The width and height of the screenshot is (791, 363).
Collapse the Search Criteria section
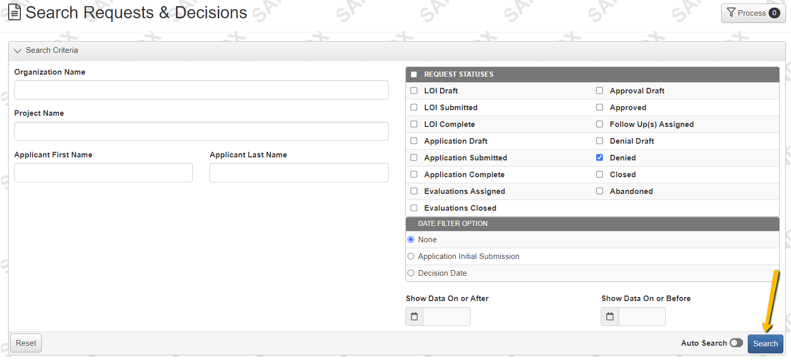[x=17, y=50]
